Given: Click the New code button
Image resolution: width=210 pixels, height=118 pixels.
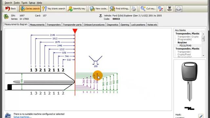Looking at the screenshot, I should tap(99, 9).
